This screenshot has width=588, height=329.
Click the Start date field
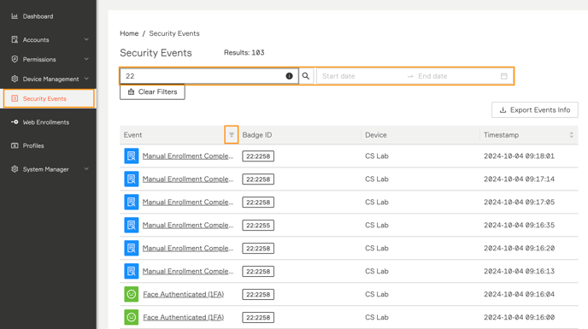tap(362, 76)
